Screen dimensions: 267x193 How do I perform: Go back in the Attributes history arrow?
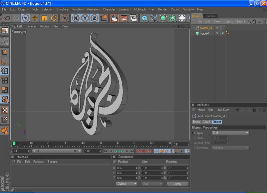pyautogui.click(x=237, y=110)
